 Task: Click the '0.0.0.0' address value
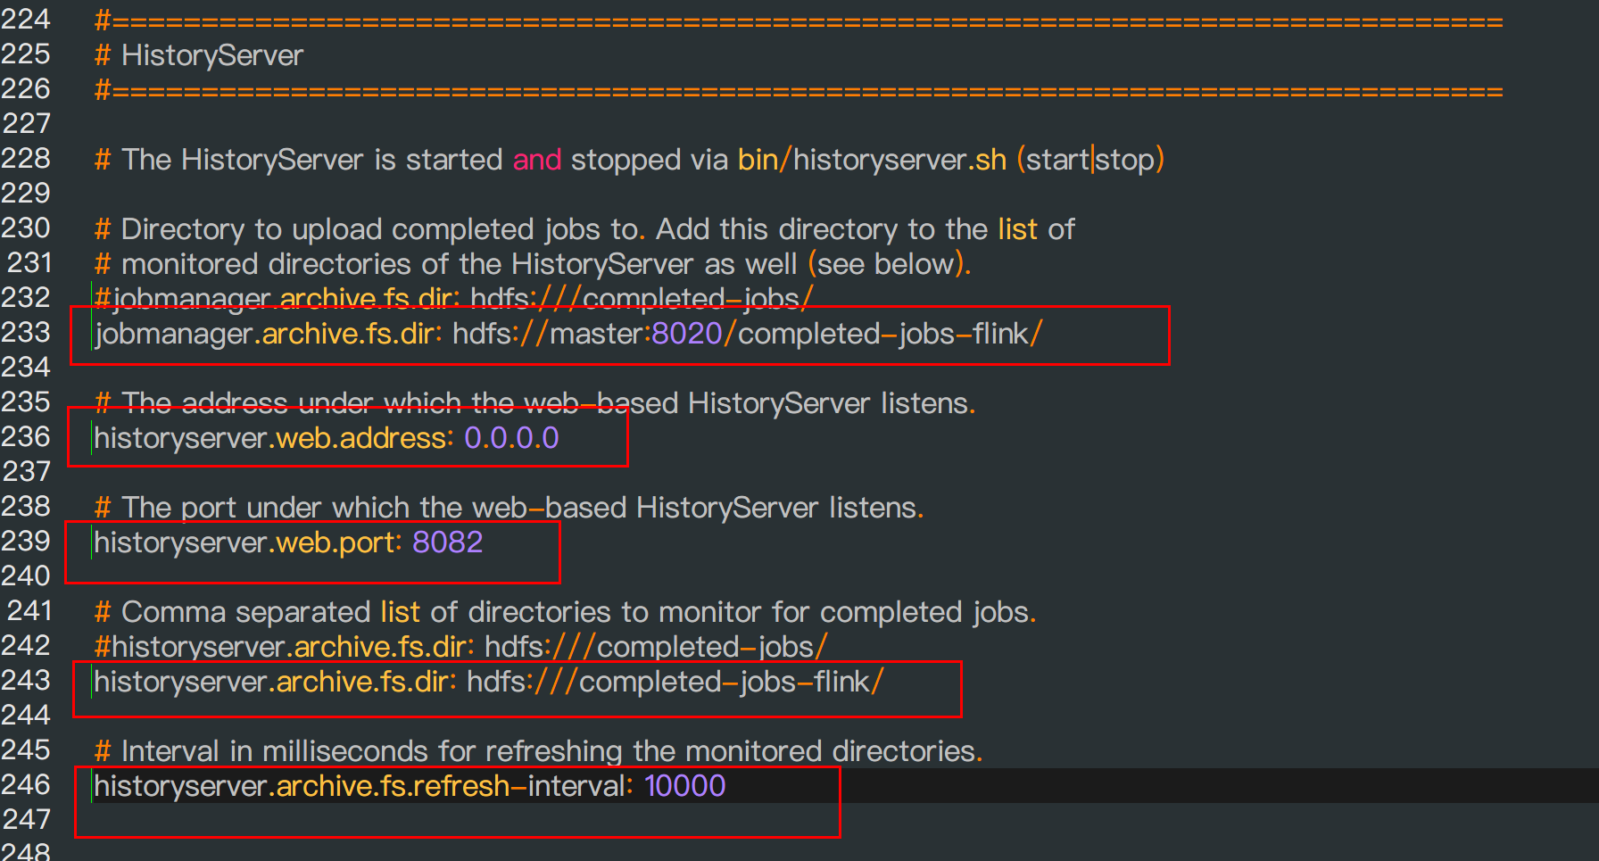[511, 438]
